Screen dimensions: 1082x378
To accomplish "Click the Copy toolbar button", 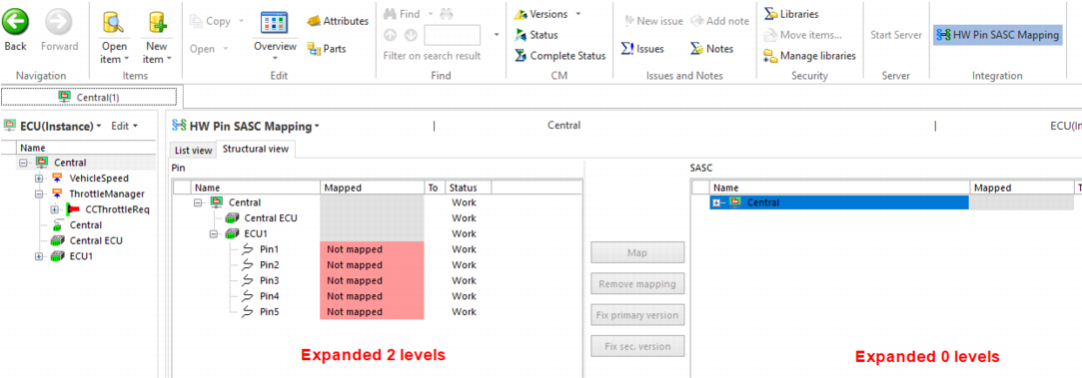I will [x=211, y=21].
